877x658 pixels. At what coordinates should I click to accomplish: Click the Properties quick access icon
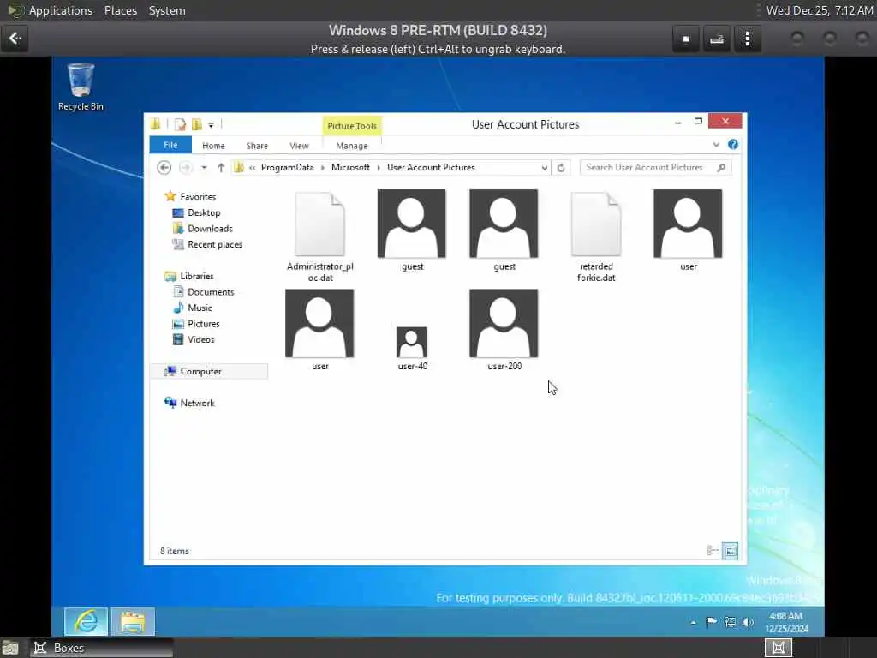(x=180, y=124)
